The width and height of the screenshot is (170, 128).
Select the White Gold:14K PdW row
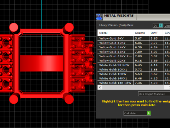point(134,83)
